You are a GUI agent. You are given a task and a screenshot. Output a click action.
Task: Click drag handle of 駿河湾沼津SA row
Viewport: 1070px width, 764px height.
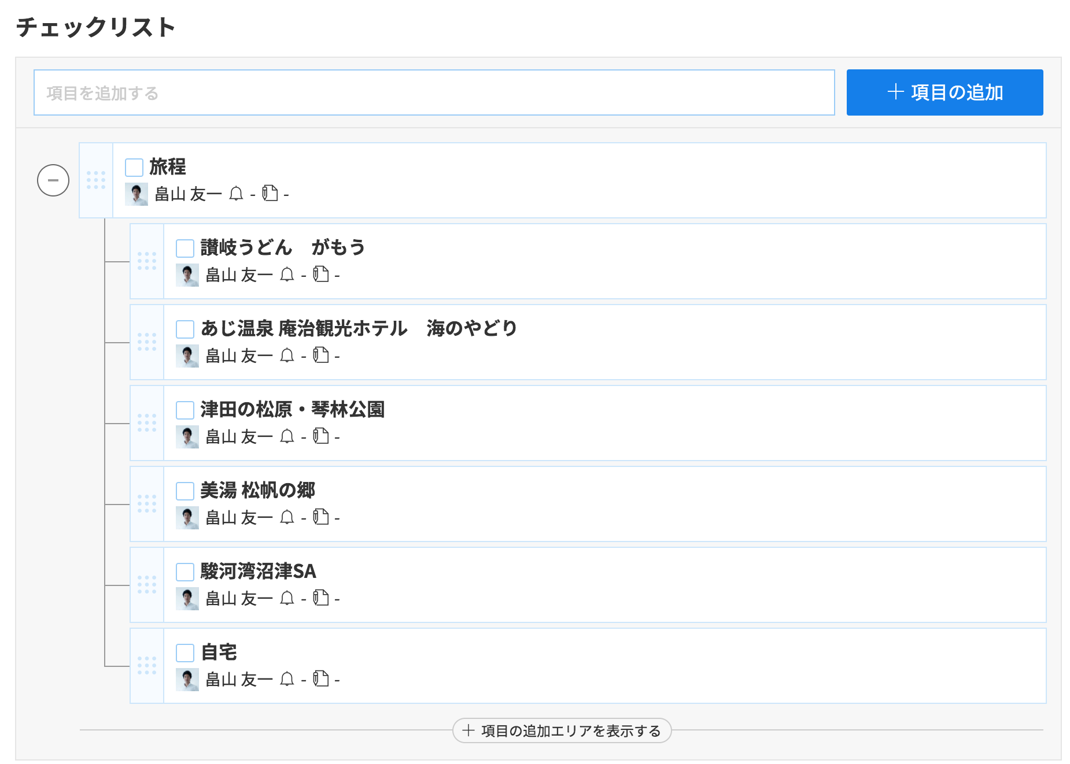click(147, 585)
